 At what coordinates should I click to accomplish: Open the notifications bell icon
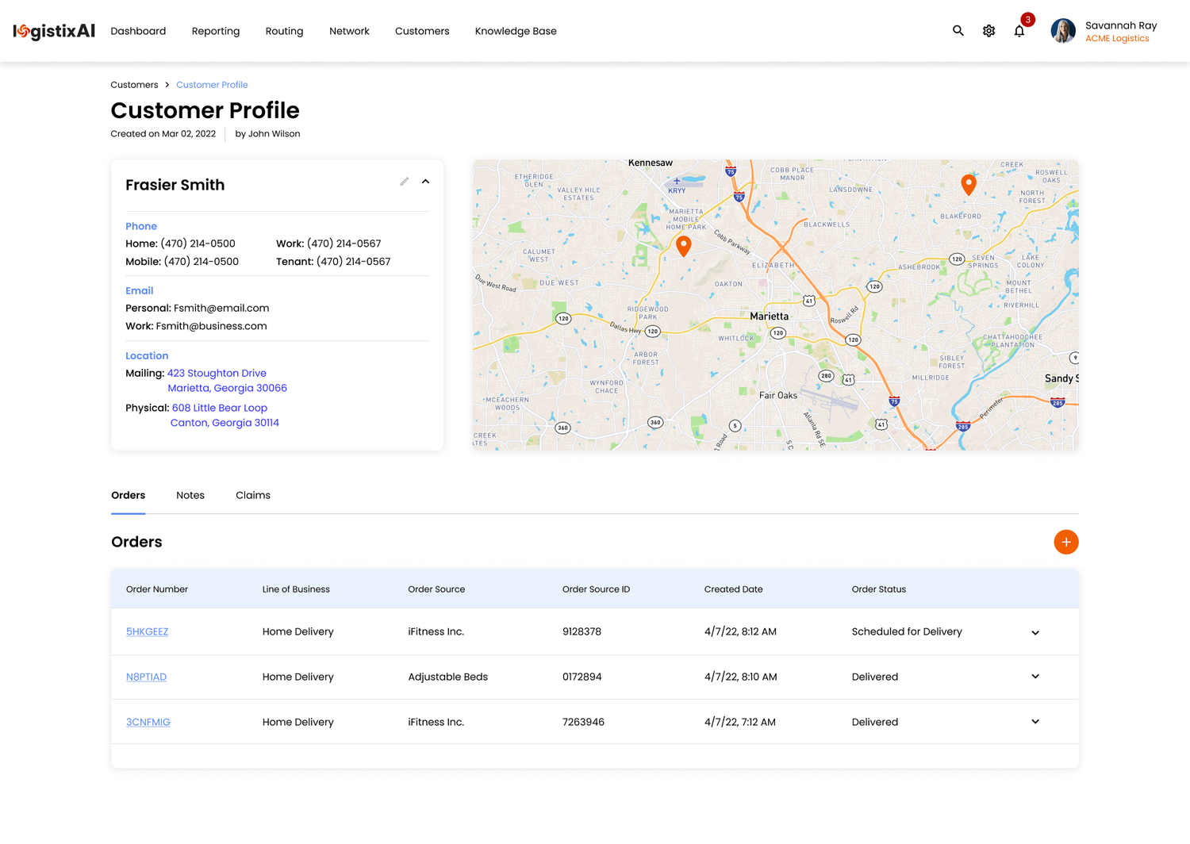1019,31
